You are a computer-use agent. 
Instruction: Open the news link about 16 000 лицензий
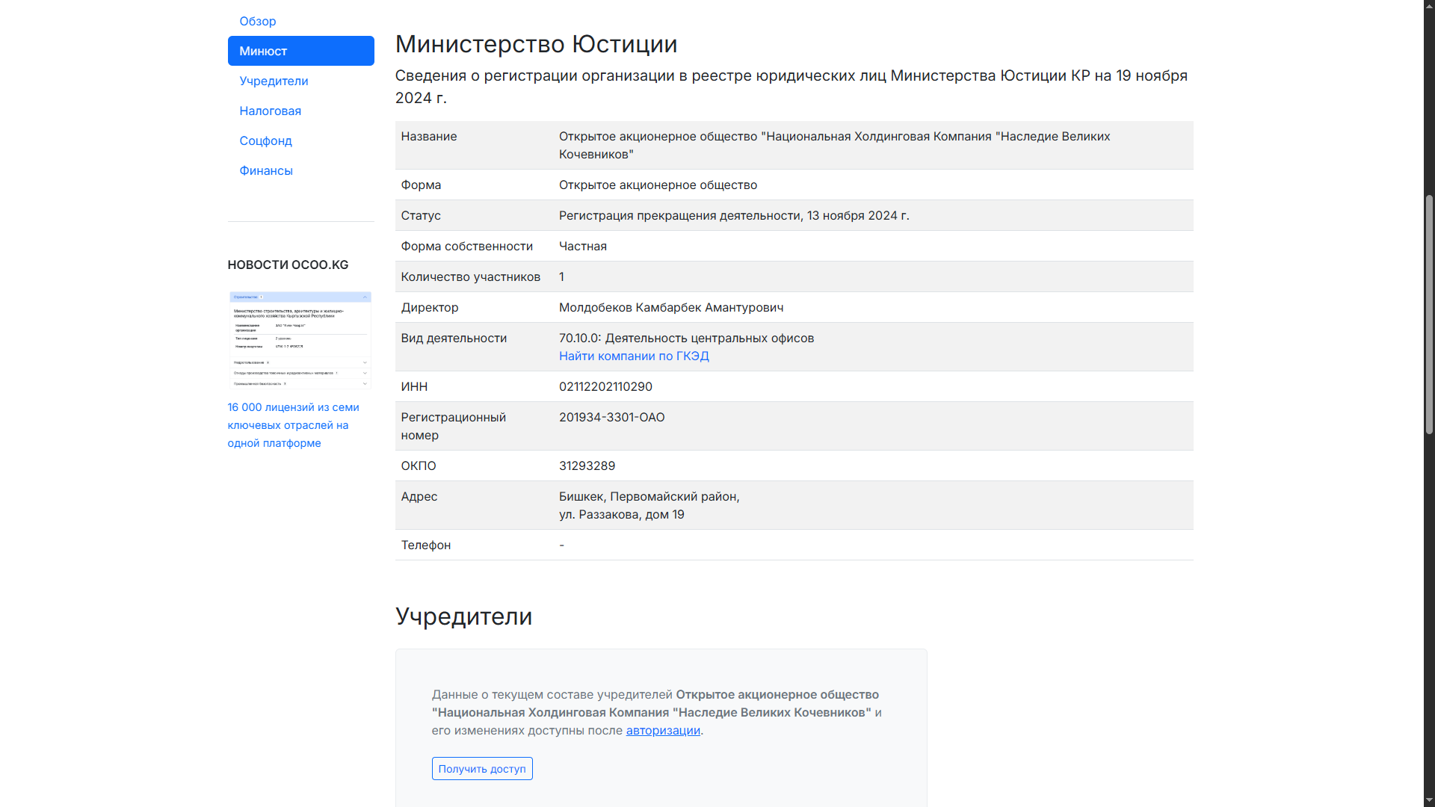[293, 425]
